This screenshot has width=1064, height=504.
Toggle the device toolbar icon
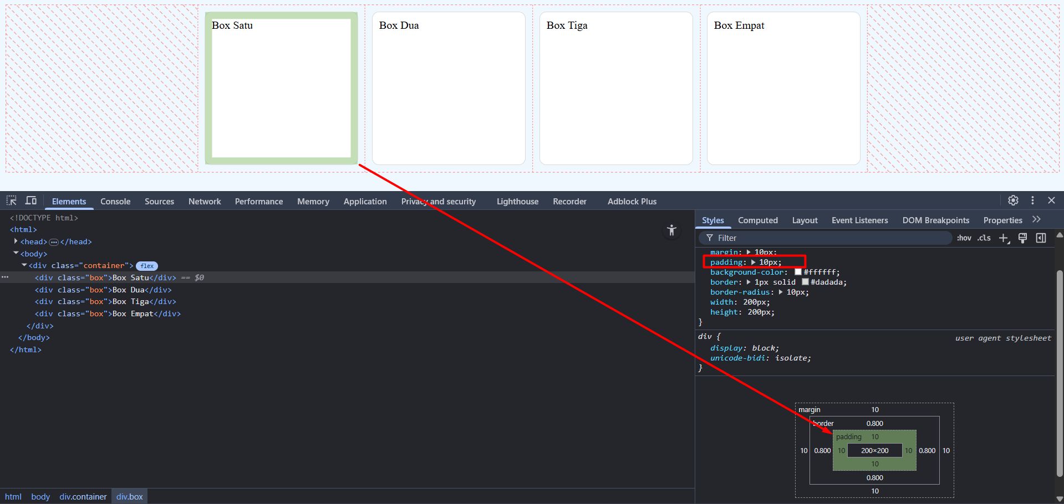[x=31, y=200]
